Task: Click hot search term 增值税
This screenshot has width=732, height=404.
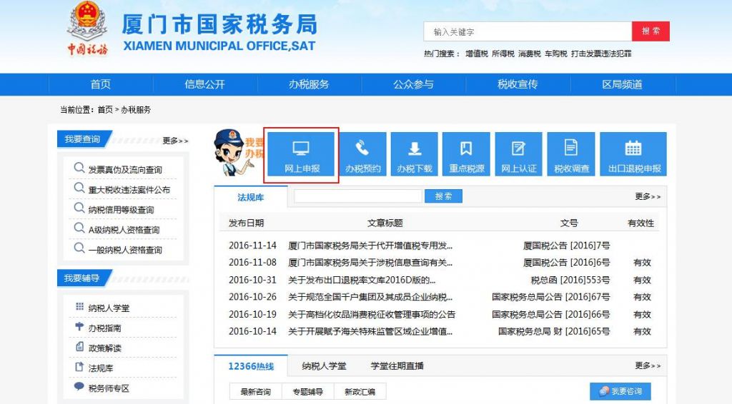Action: 476,54
